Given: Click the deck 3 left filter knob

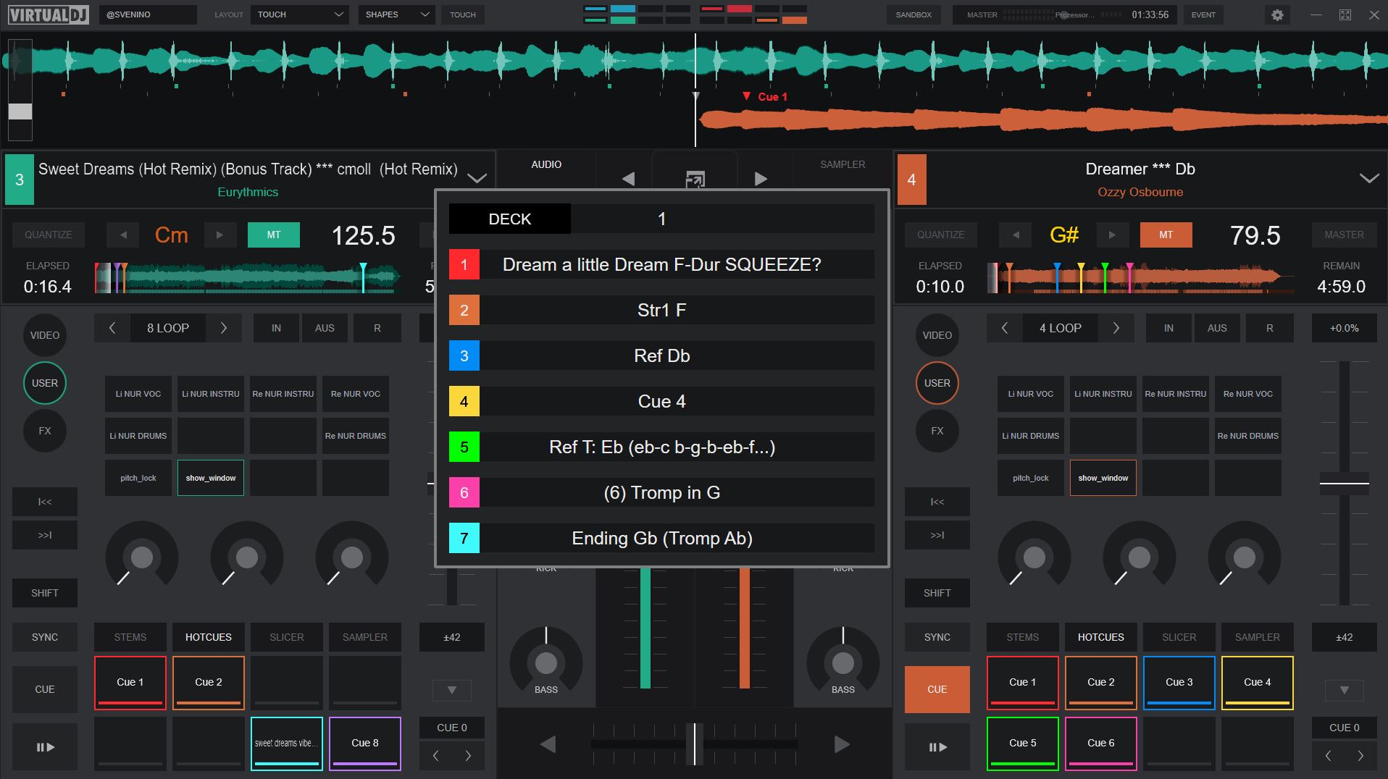Looking at the screenshot, I should [142, 557].
